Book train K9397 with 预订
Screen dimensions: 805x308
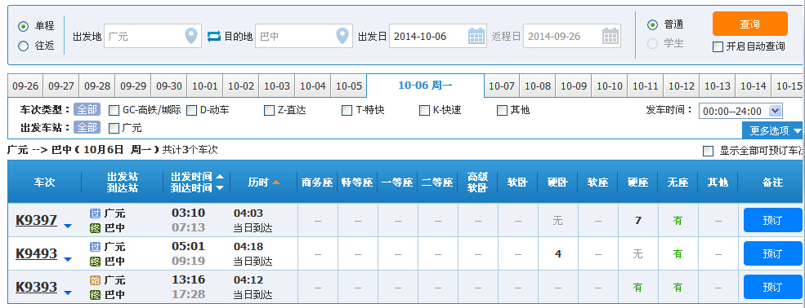772,220
